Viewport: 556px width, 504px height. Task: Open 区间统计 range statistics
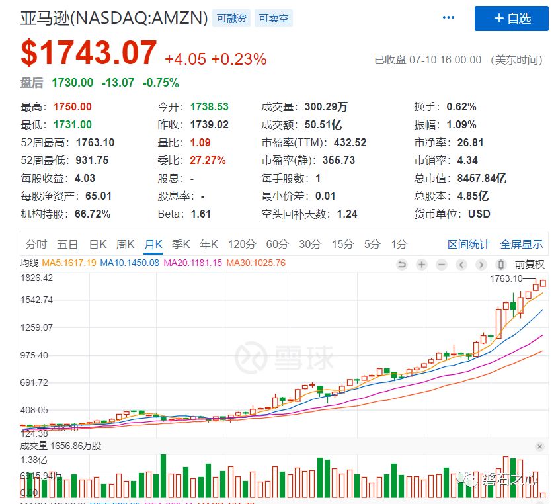pos(469,244)
